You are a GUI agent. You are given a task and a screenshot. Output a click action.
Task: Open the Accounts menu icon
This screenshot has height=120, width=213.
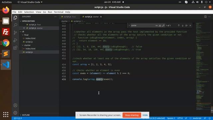pyautogui.click(x=15, y=105)
